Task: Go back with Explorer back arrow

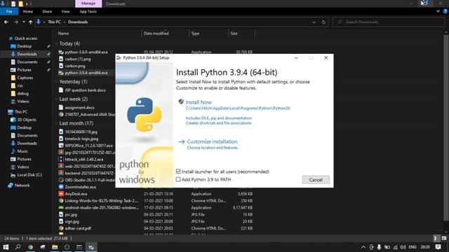Action: point(6,22)
